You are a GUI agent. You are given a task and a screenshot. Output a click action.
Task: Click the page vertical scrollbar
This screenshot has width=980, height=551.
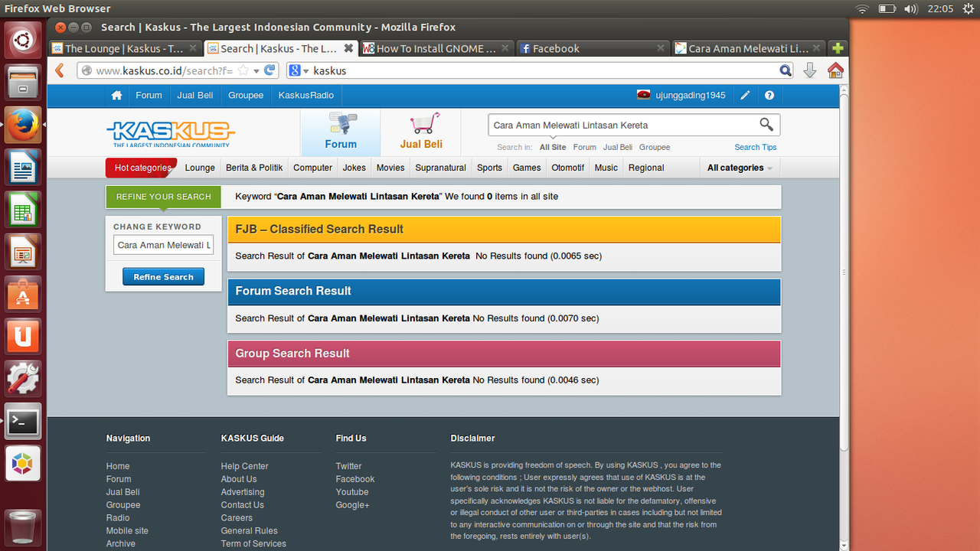click(x=844, y=272)
